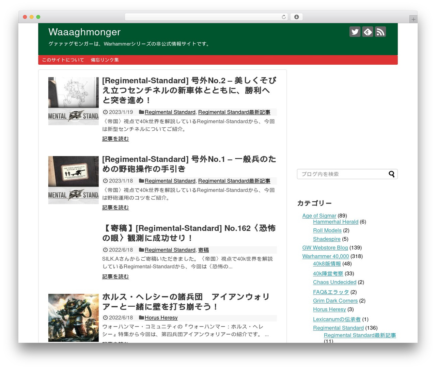Open the GW Webstore Blog category
The width and height of the screenshot is (436, 369).
tap(325, 248)
